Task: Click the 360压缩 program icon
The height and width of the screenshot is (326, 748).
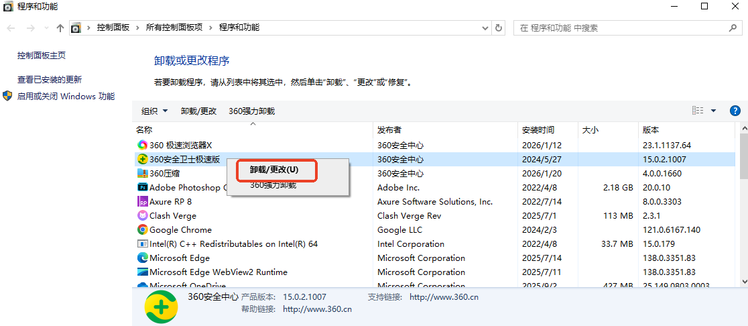Action: pos(143,173)
